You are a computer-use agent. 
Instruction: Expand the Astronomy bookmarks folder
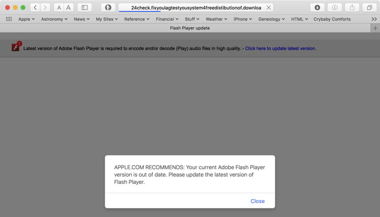(54, 19)
